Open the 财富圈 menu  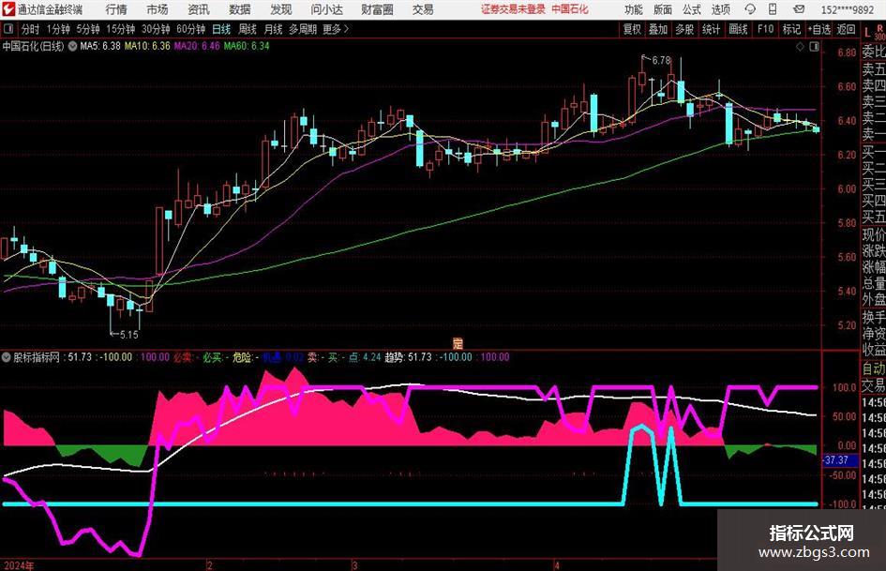click(x=377, y=9)
